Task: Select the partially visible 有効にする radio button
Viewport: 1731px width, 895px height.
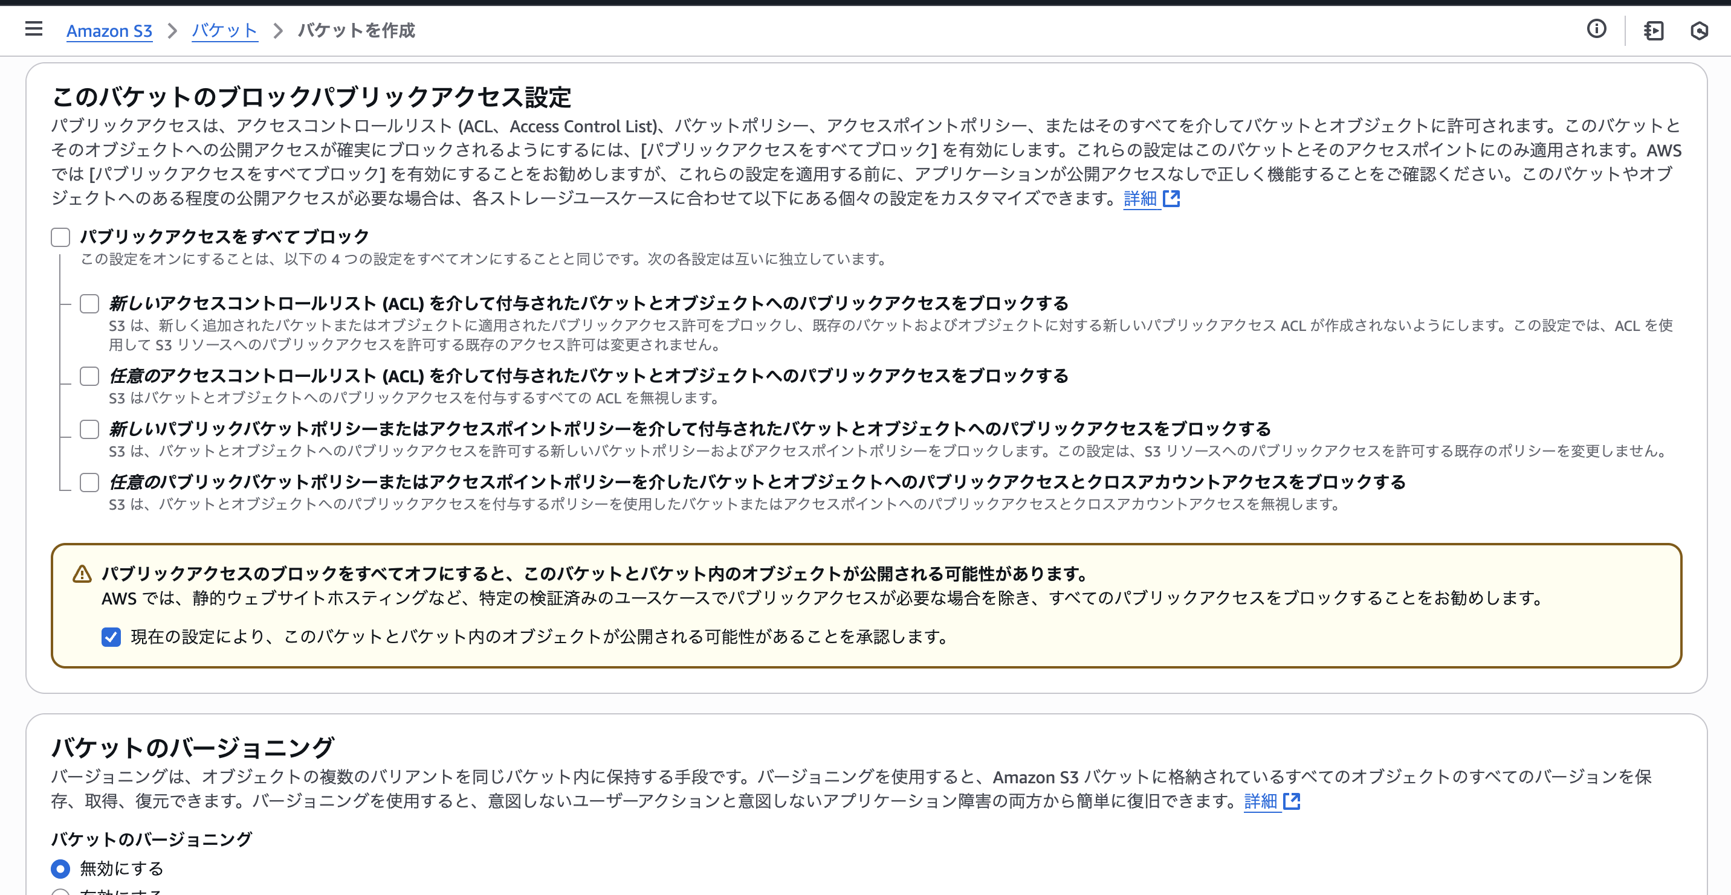Action: click(60, 893)
